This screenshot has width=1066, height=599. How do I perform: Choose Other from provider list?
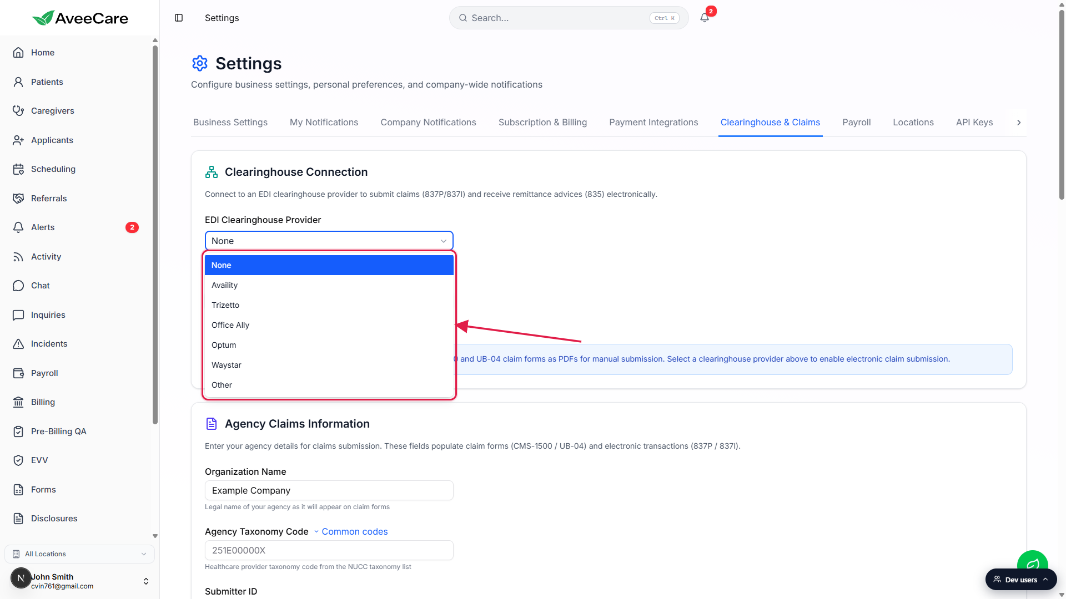(329, 385)
